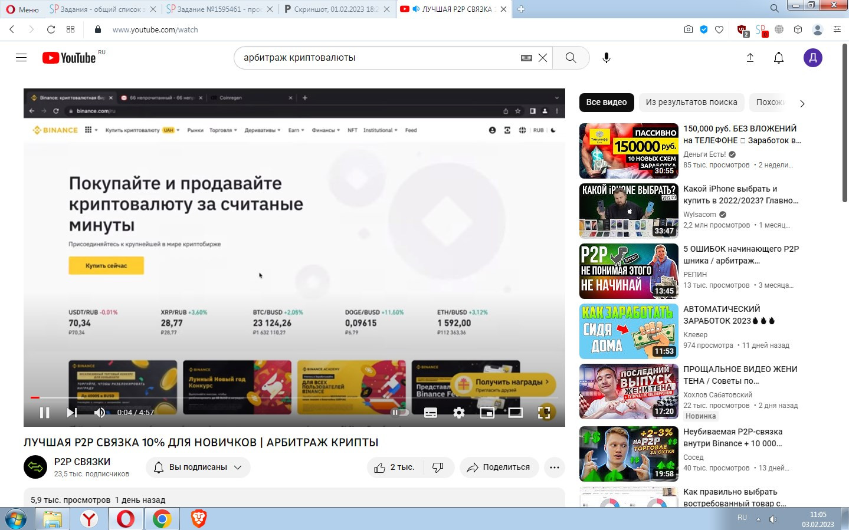Open the P2P СВЯЗКИ channel avatar
The height and width of the screenshot is (530, 849).
pyautogui.click(x=35, y=468)
